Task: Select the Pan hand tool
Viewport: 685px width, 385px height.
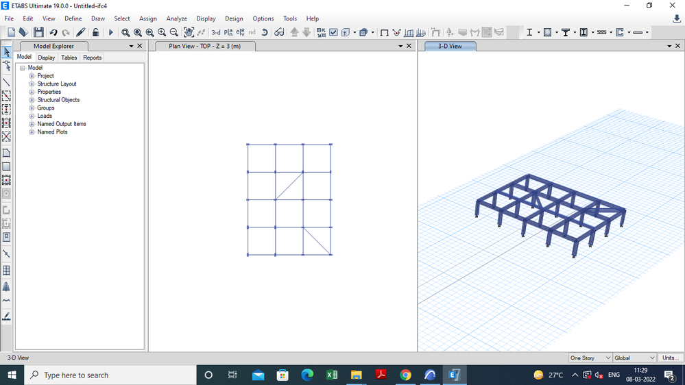Action: [189, 32]
